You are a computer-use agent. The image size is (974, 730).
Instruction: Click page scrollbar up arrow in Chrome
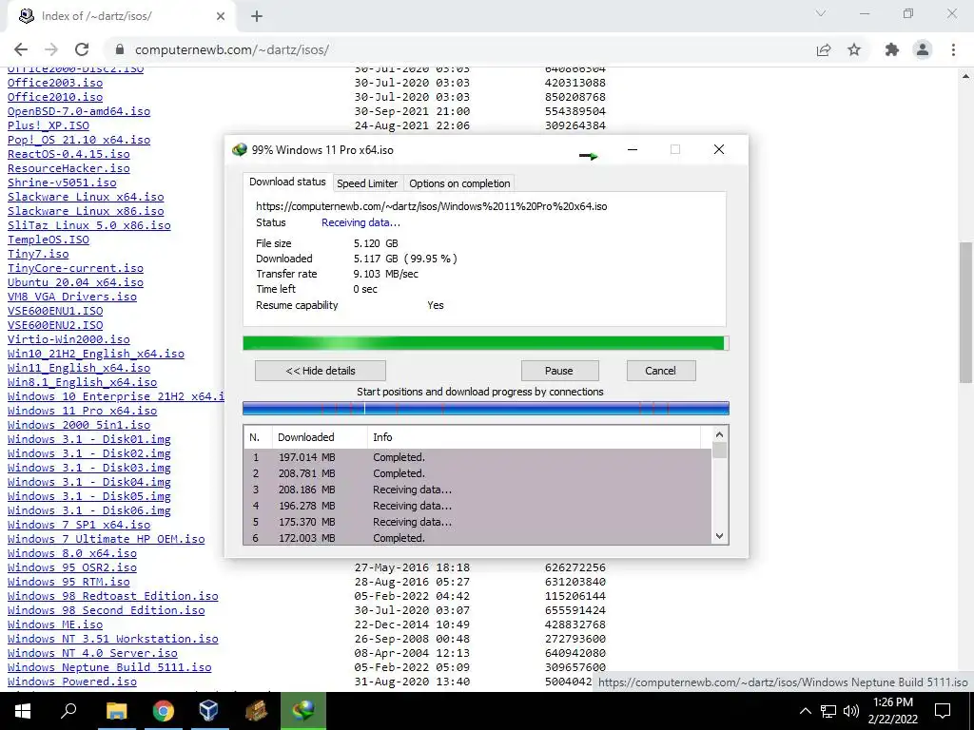pos(966,76)
